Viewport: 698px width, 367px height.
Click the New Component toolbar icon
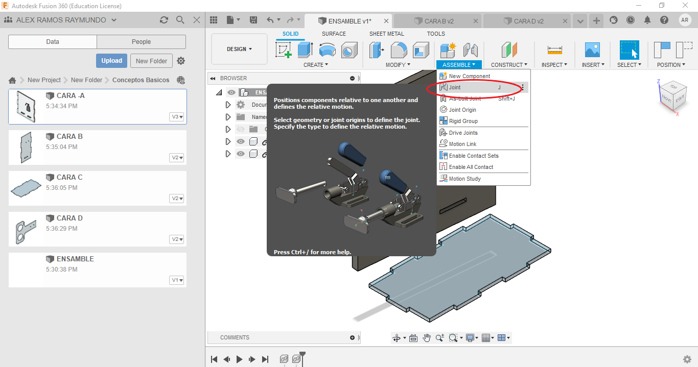(x=448, y=50)
